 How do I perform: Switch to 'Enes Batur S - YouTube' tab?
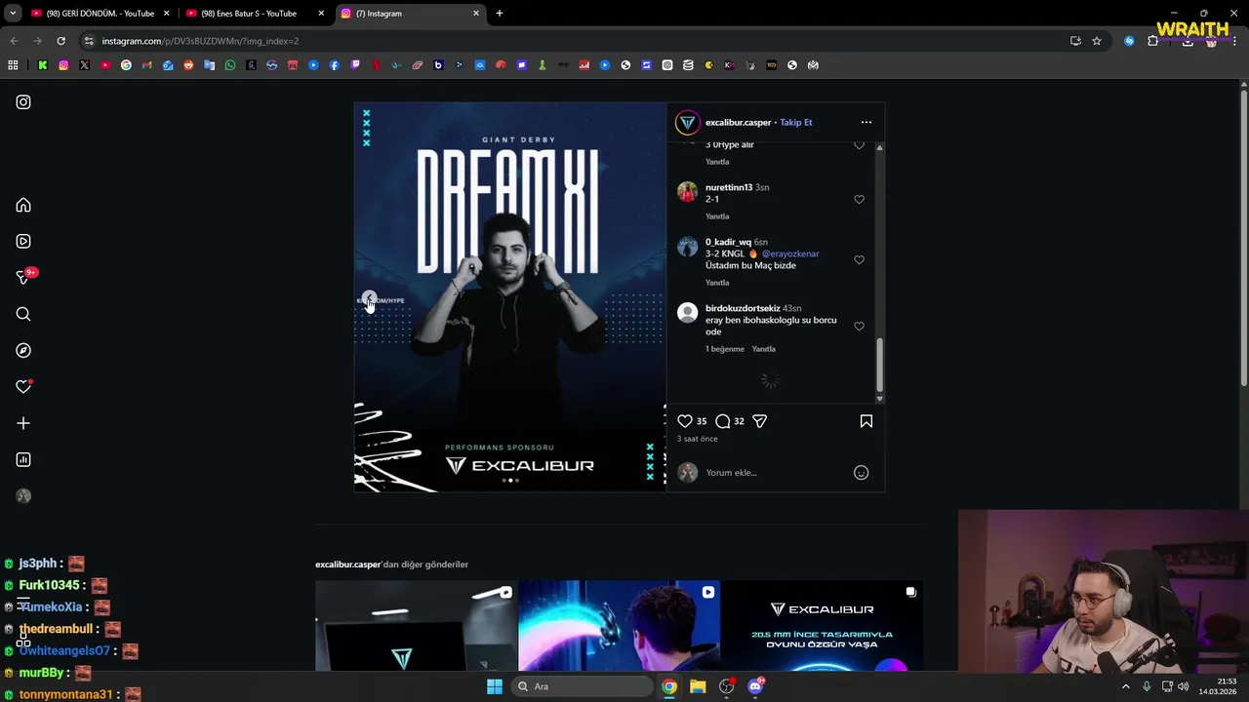[x=254, y=14]
